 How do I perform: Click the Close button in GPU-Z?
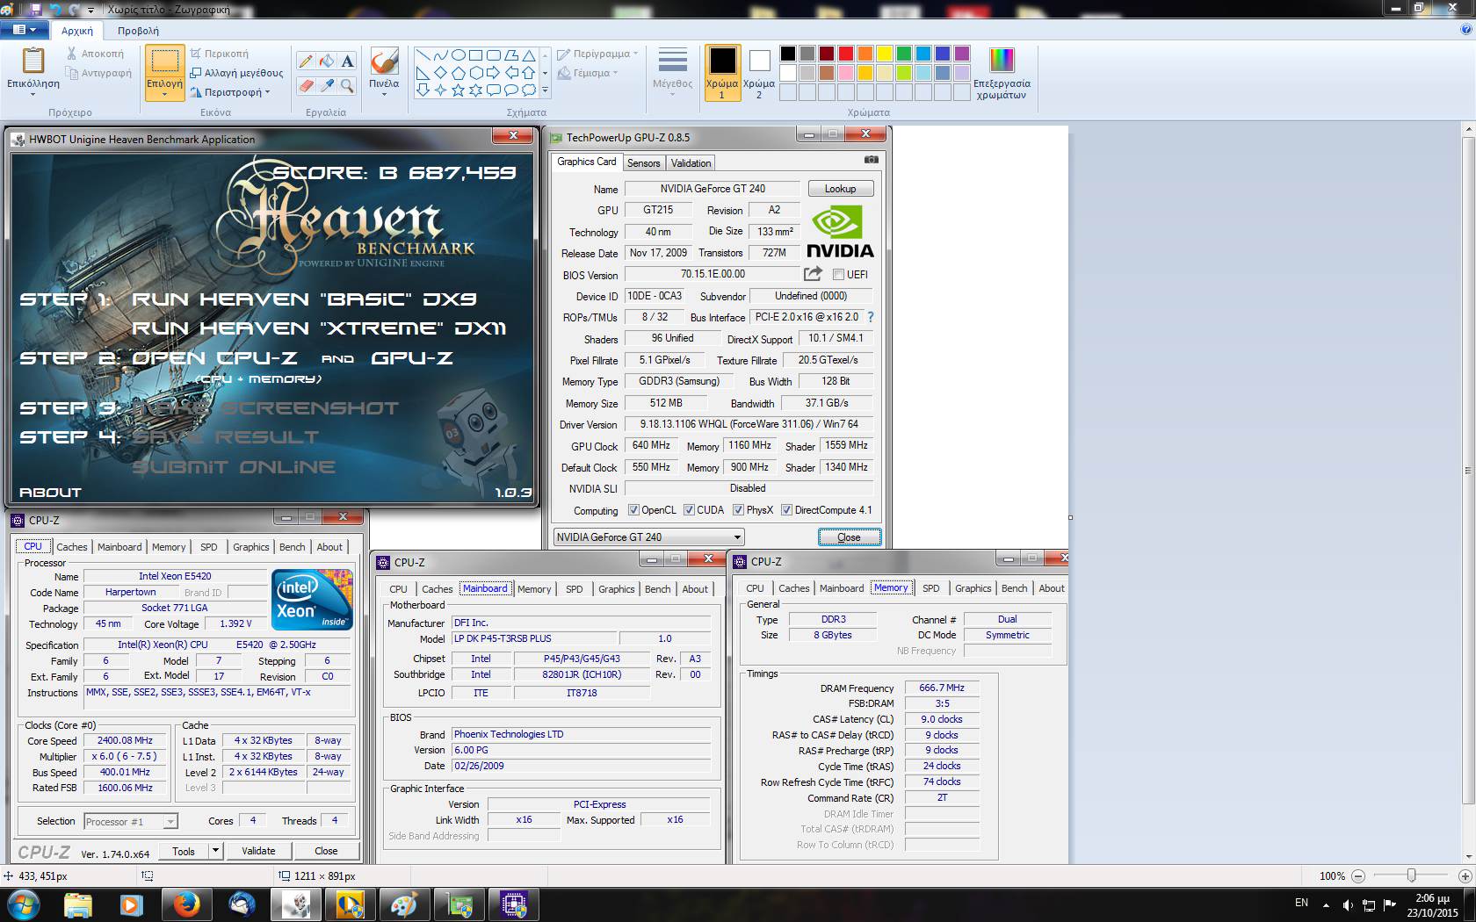pyautogui.click(x=849, y=537)
